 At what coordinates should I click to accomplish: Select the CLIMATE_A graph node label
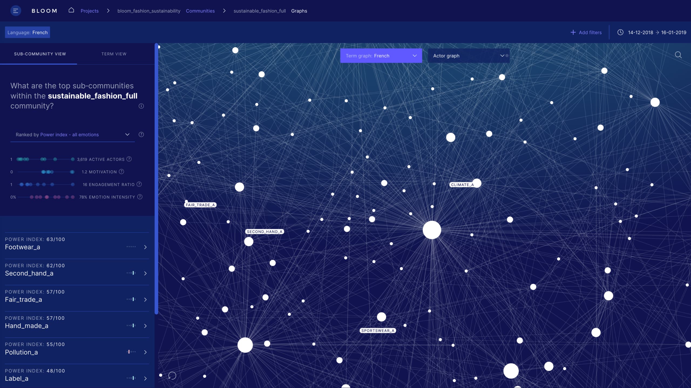point(462,185)
